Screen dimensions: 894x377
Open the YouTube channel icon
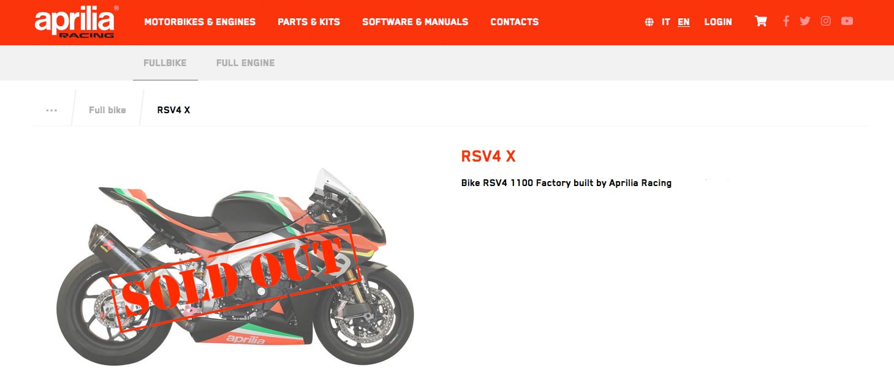(847, 21)
